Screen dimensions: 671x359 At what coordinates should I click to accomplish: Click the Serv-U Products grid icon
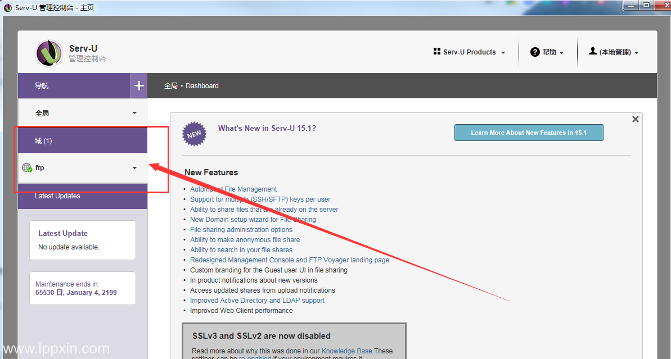pyautogui.click(x=437, y=52)
